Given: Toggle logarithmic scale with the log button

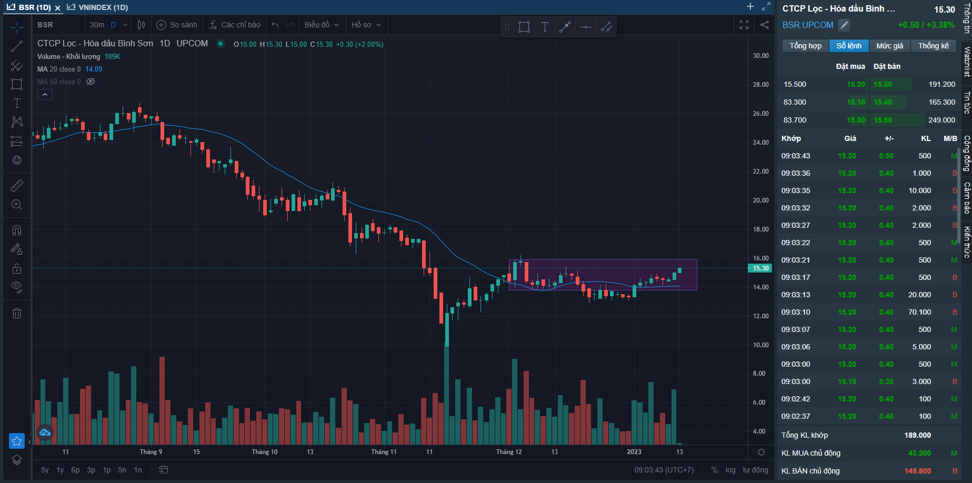Looking at the screenshot, I should (x=730, y=470).
